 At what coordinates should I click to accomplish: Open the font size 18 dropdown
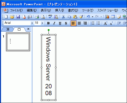pos(42,23)
